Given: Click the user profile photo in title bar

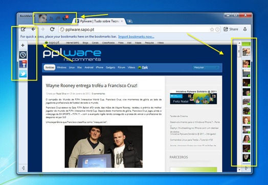Looking at the screenshot, I should [x=42, y=18].
